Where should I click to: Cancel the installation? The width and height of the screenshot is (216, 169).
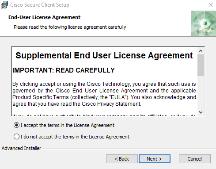pos(195,159)
